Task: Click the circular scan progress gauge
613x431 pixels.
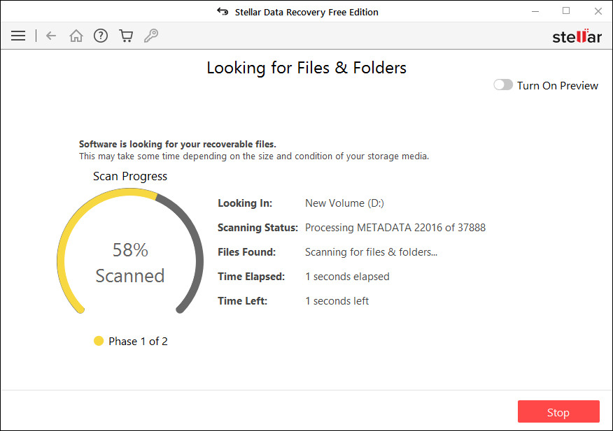Action: click(x=130, y=251)
